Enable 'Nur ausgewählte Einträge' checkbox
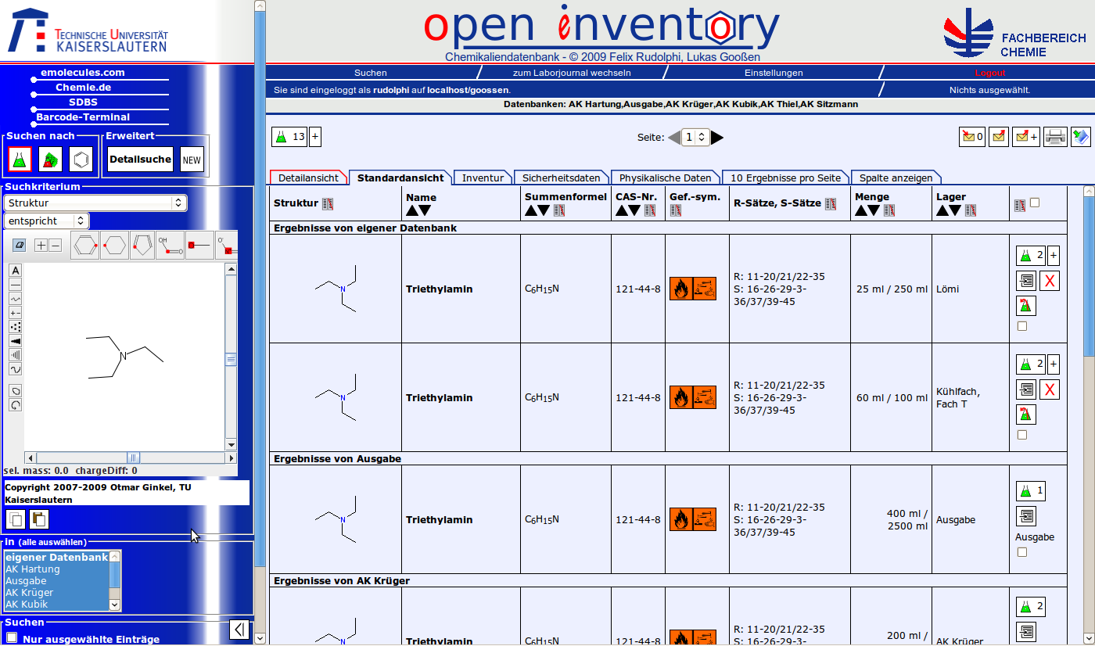The image size is (1095, 646). point(12,638)
